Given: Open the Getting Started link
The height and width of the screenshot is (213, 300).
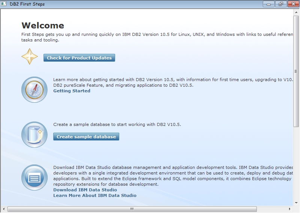Looking at the screenshot, I should click(x=72, y=91).
